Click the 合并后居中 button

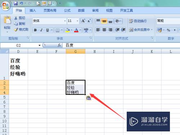click(139, 29)
